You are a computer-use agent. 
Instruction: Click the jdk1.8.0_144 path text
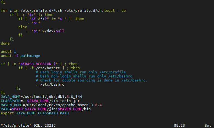pyautogui.click(x=69, y=97)
